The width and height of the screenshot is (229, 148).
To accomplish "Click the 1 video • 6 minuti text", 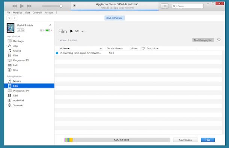I will 68,40.
